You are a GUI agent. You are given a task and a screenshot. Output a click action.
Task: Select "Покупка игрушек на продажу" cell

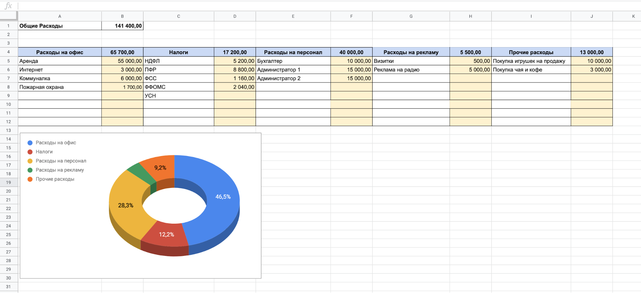(531, 61)
